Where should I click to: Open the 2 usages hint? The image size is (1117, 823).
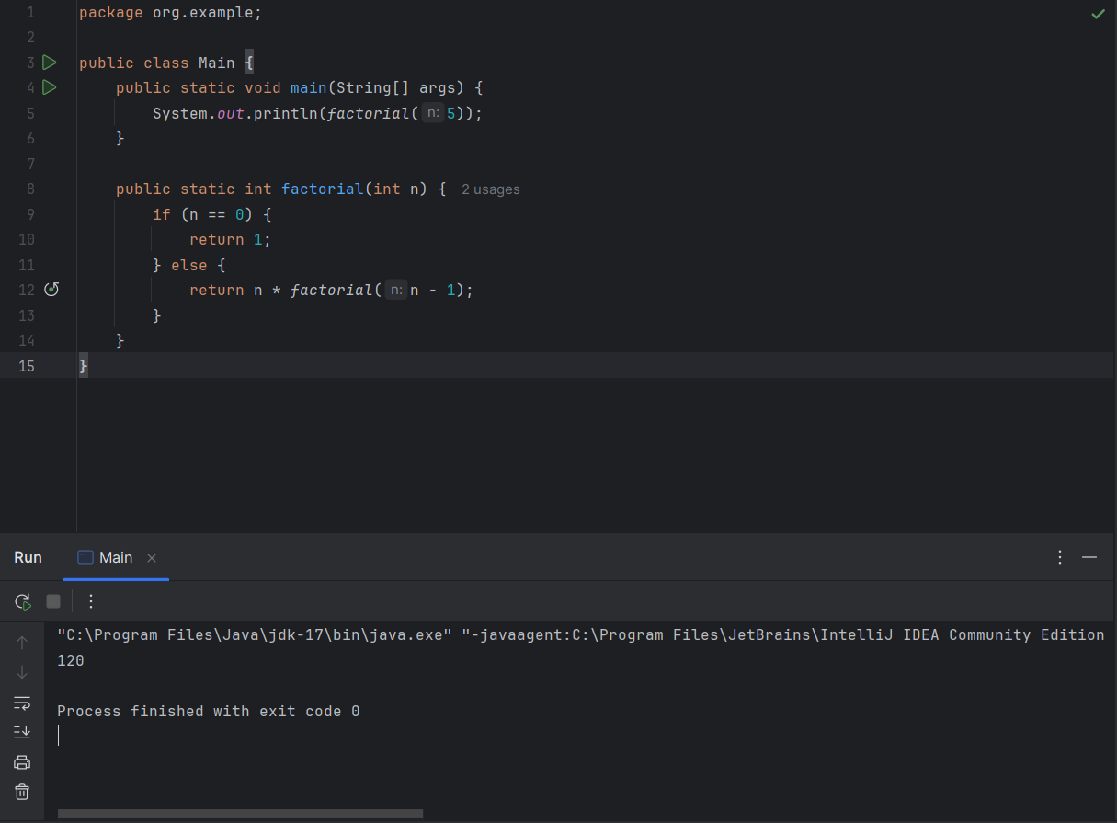[x=490, y=189]
